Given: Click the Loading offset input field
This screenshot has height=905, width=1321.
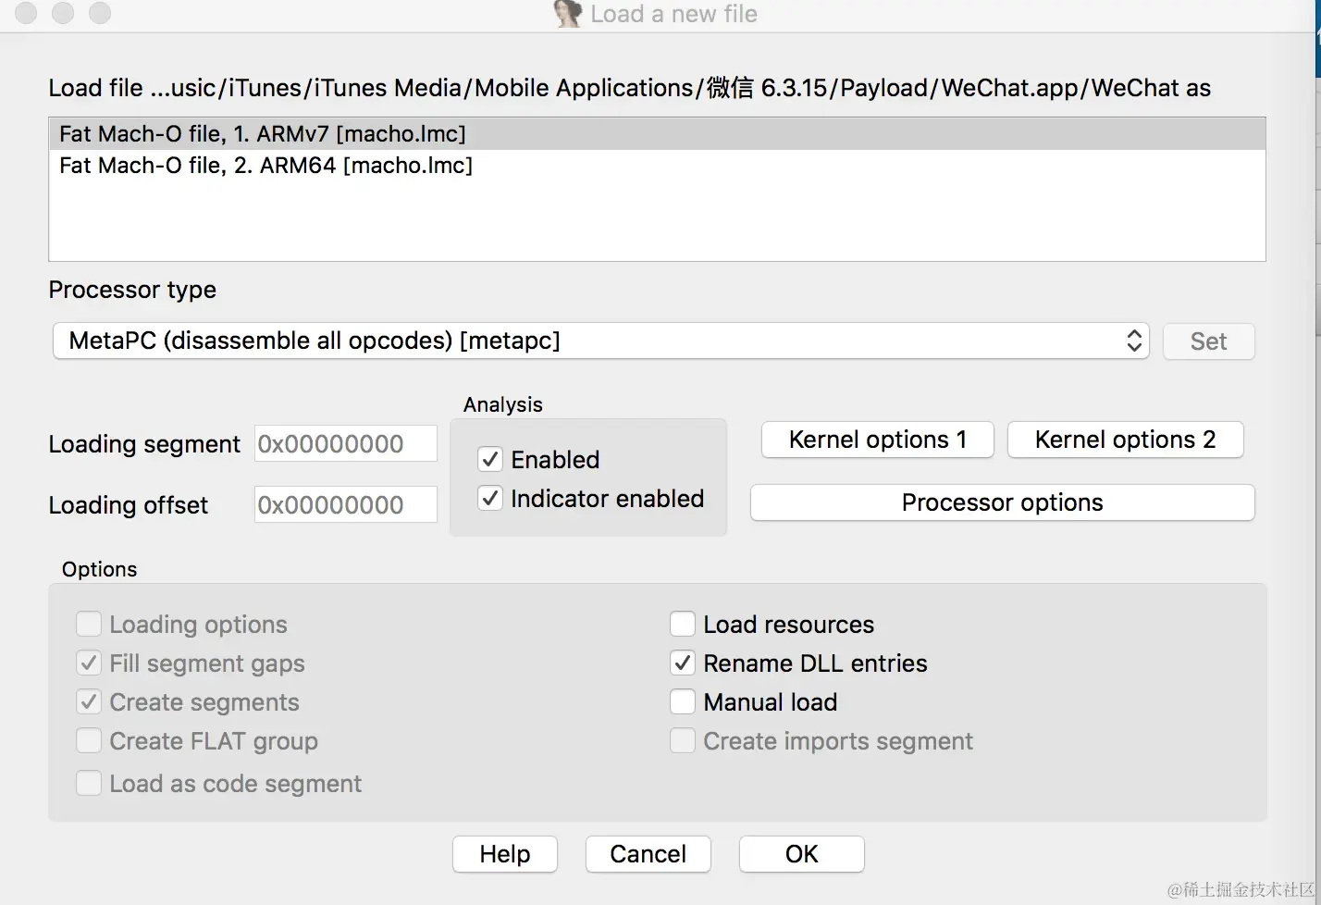Looking at the screenshot, I should 345,505.
